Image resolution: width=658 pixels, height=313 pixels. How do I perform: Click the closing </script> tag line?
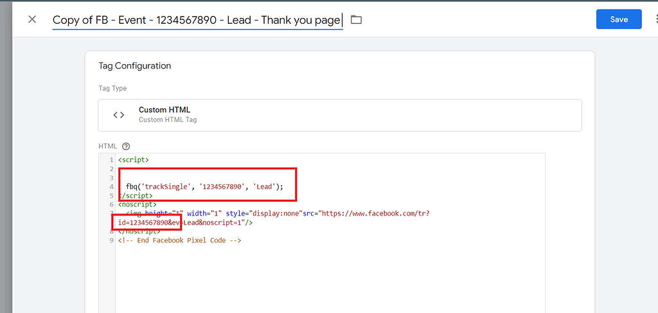point(136,196)
